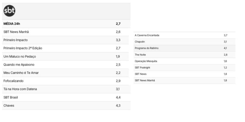245x122 pixels.
Task: Click the SBT Podnight row
Action: point(184,68)
